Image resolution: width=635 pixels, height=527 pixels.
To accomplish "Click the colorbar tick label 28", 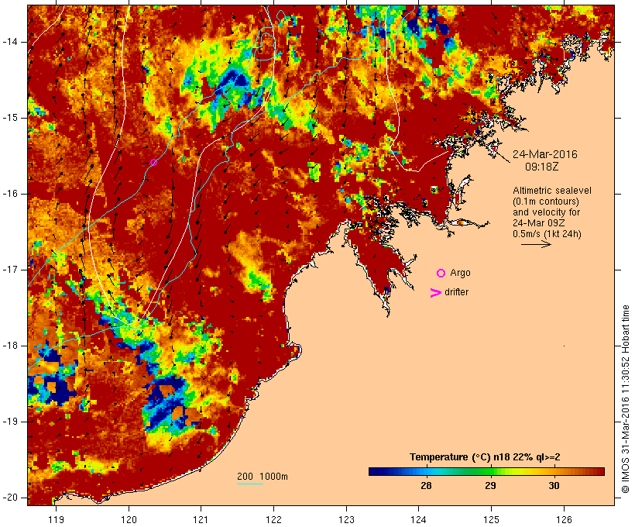I will (x=426, y=486).
